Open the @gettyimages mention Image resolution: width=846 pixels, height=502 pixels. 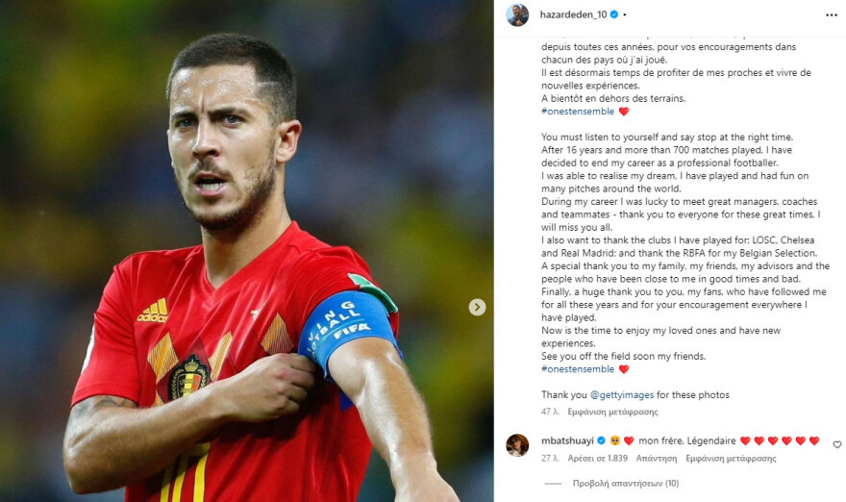click(622, 395)
